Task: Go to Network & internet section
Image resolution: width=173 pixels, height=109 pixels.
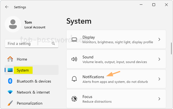Action: pos(31,92)
